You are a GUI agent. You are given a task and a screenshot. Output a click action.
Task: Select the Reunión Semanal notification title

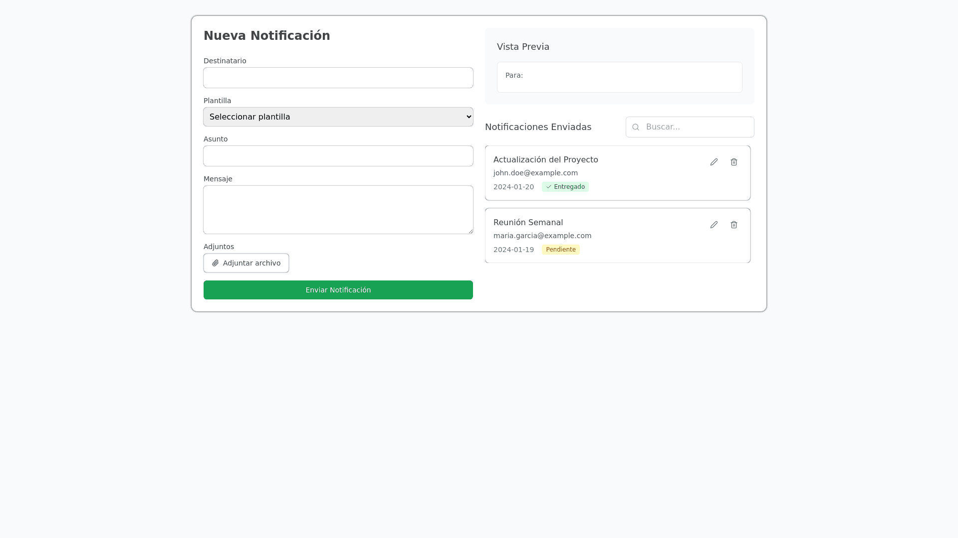pos(528,222)
